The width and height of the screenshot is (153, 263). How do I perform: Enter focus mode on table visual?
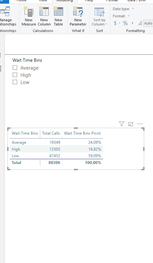click(131, 124)
